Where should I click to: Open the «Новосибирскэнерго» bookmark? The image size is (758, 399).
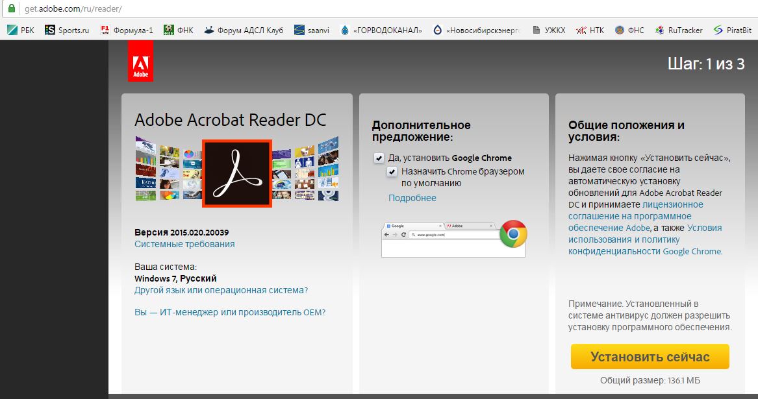tap(476, 30)
